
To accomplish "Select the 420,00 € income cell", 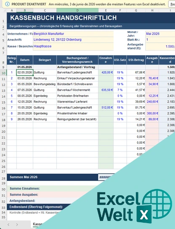I will [x=106, y=73].
